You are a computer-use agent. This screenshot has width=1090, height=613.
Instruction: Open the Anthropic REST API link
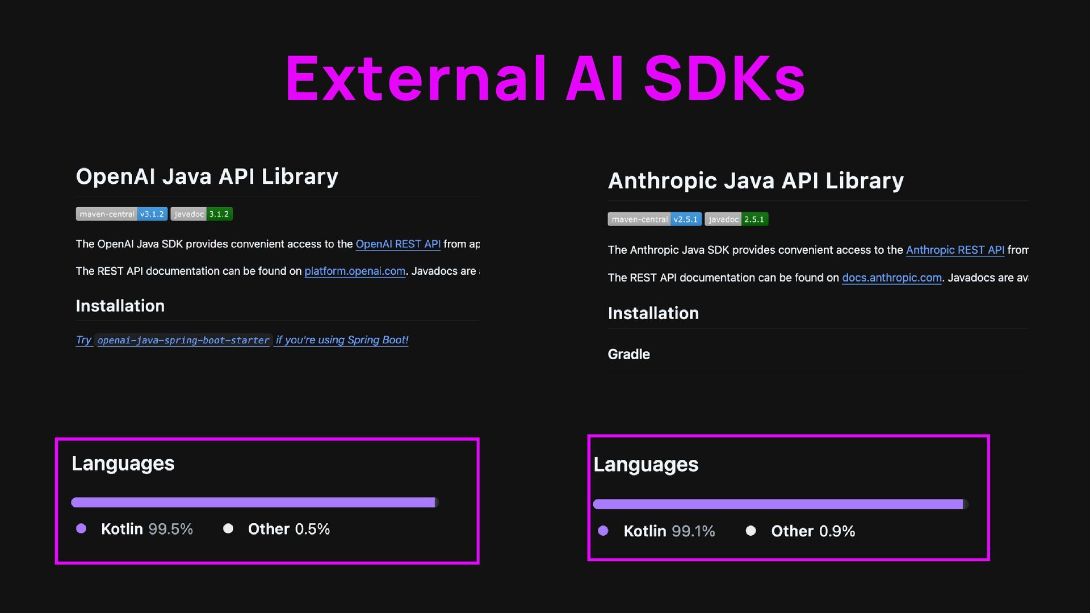pyautogui.click(x=955, y=250)
